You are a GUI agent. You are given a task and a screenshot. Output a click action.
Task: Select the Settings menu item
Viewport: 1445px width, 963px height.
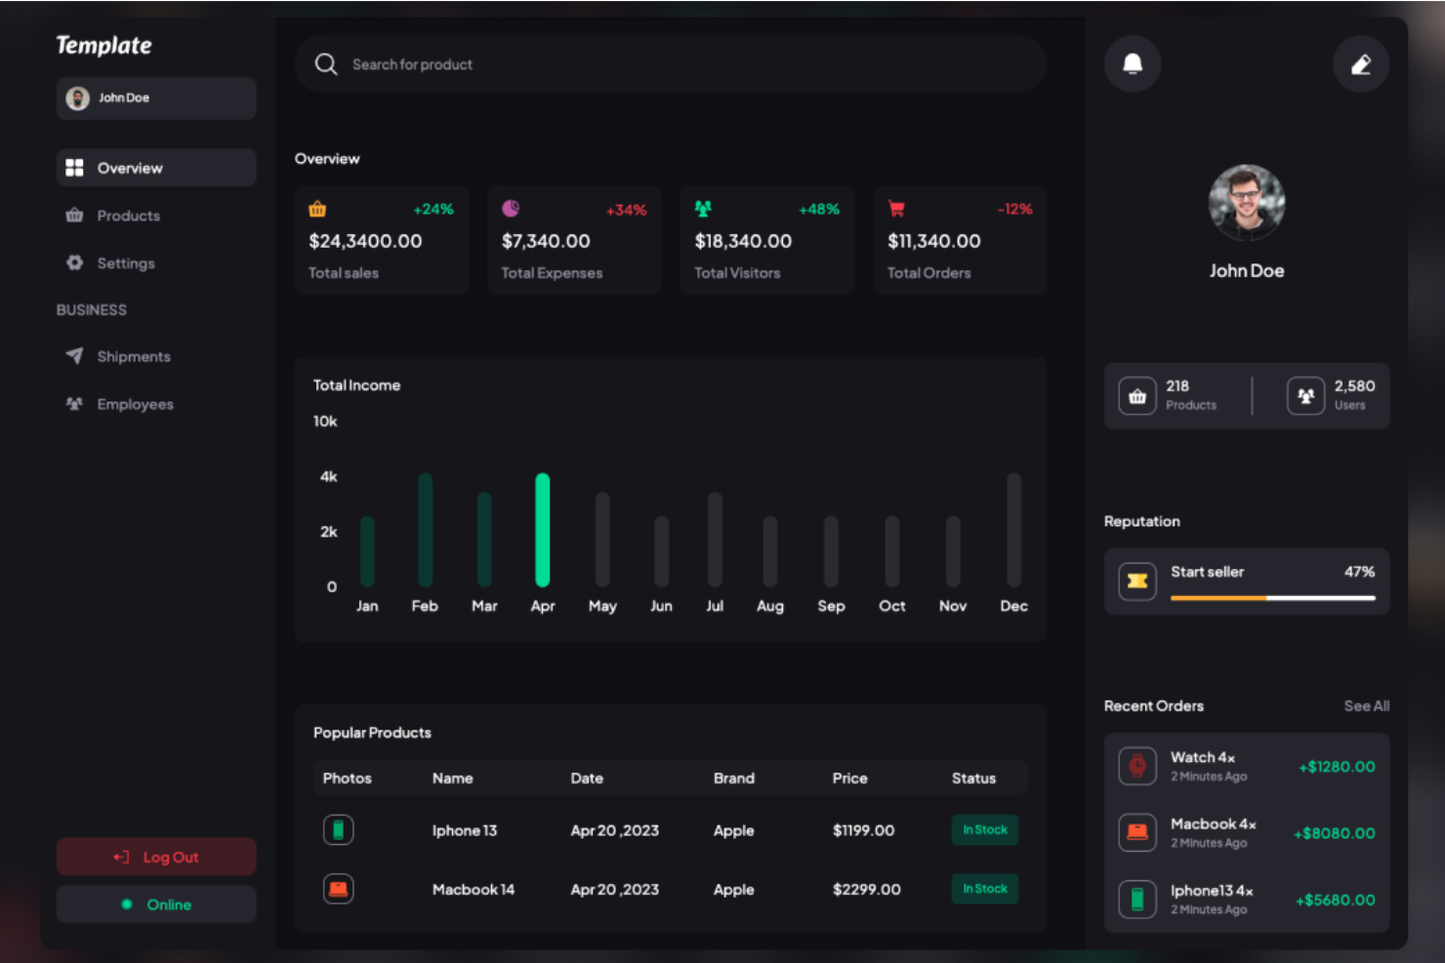pos(125,262)
